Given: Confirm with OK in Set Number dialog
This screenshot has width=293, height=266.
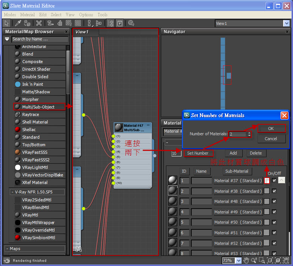Looking at the screenshot, I should click(x=271, y=128).
